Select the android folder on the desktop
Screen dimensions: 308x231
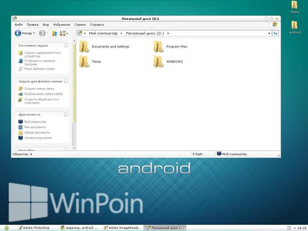(x=295, y=27)
